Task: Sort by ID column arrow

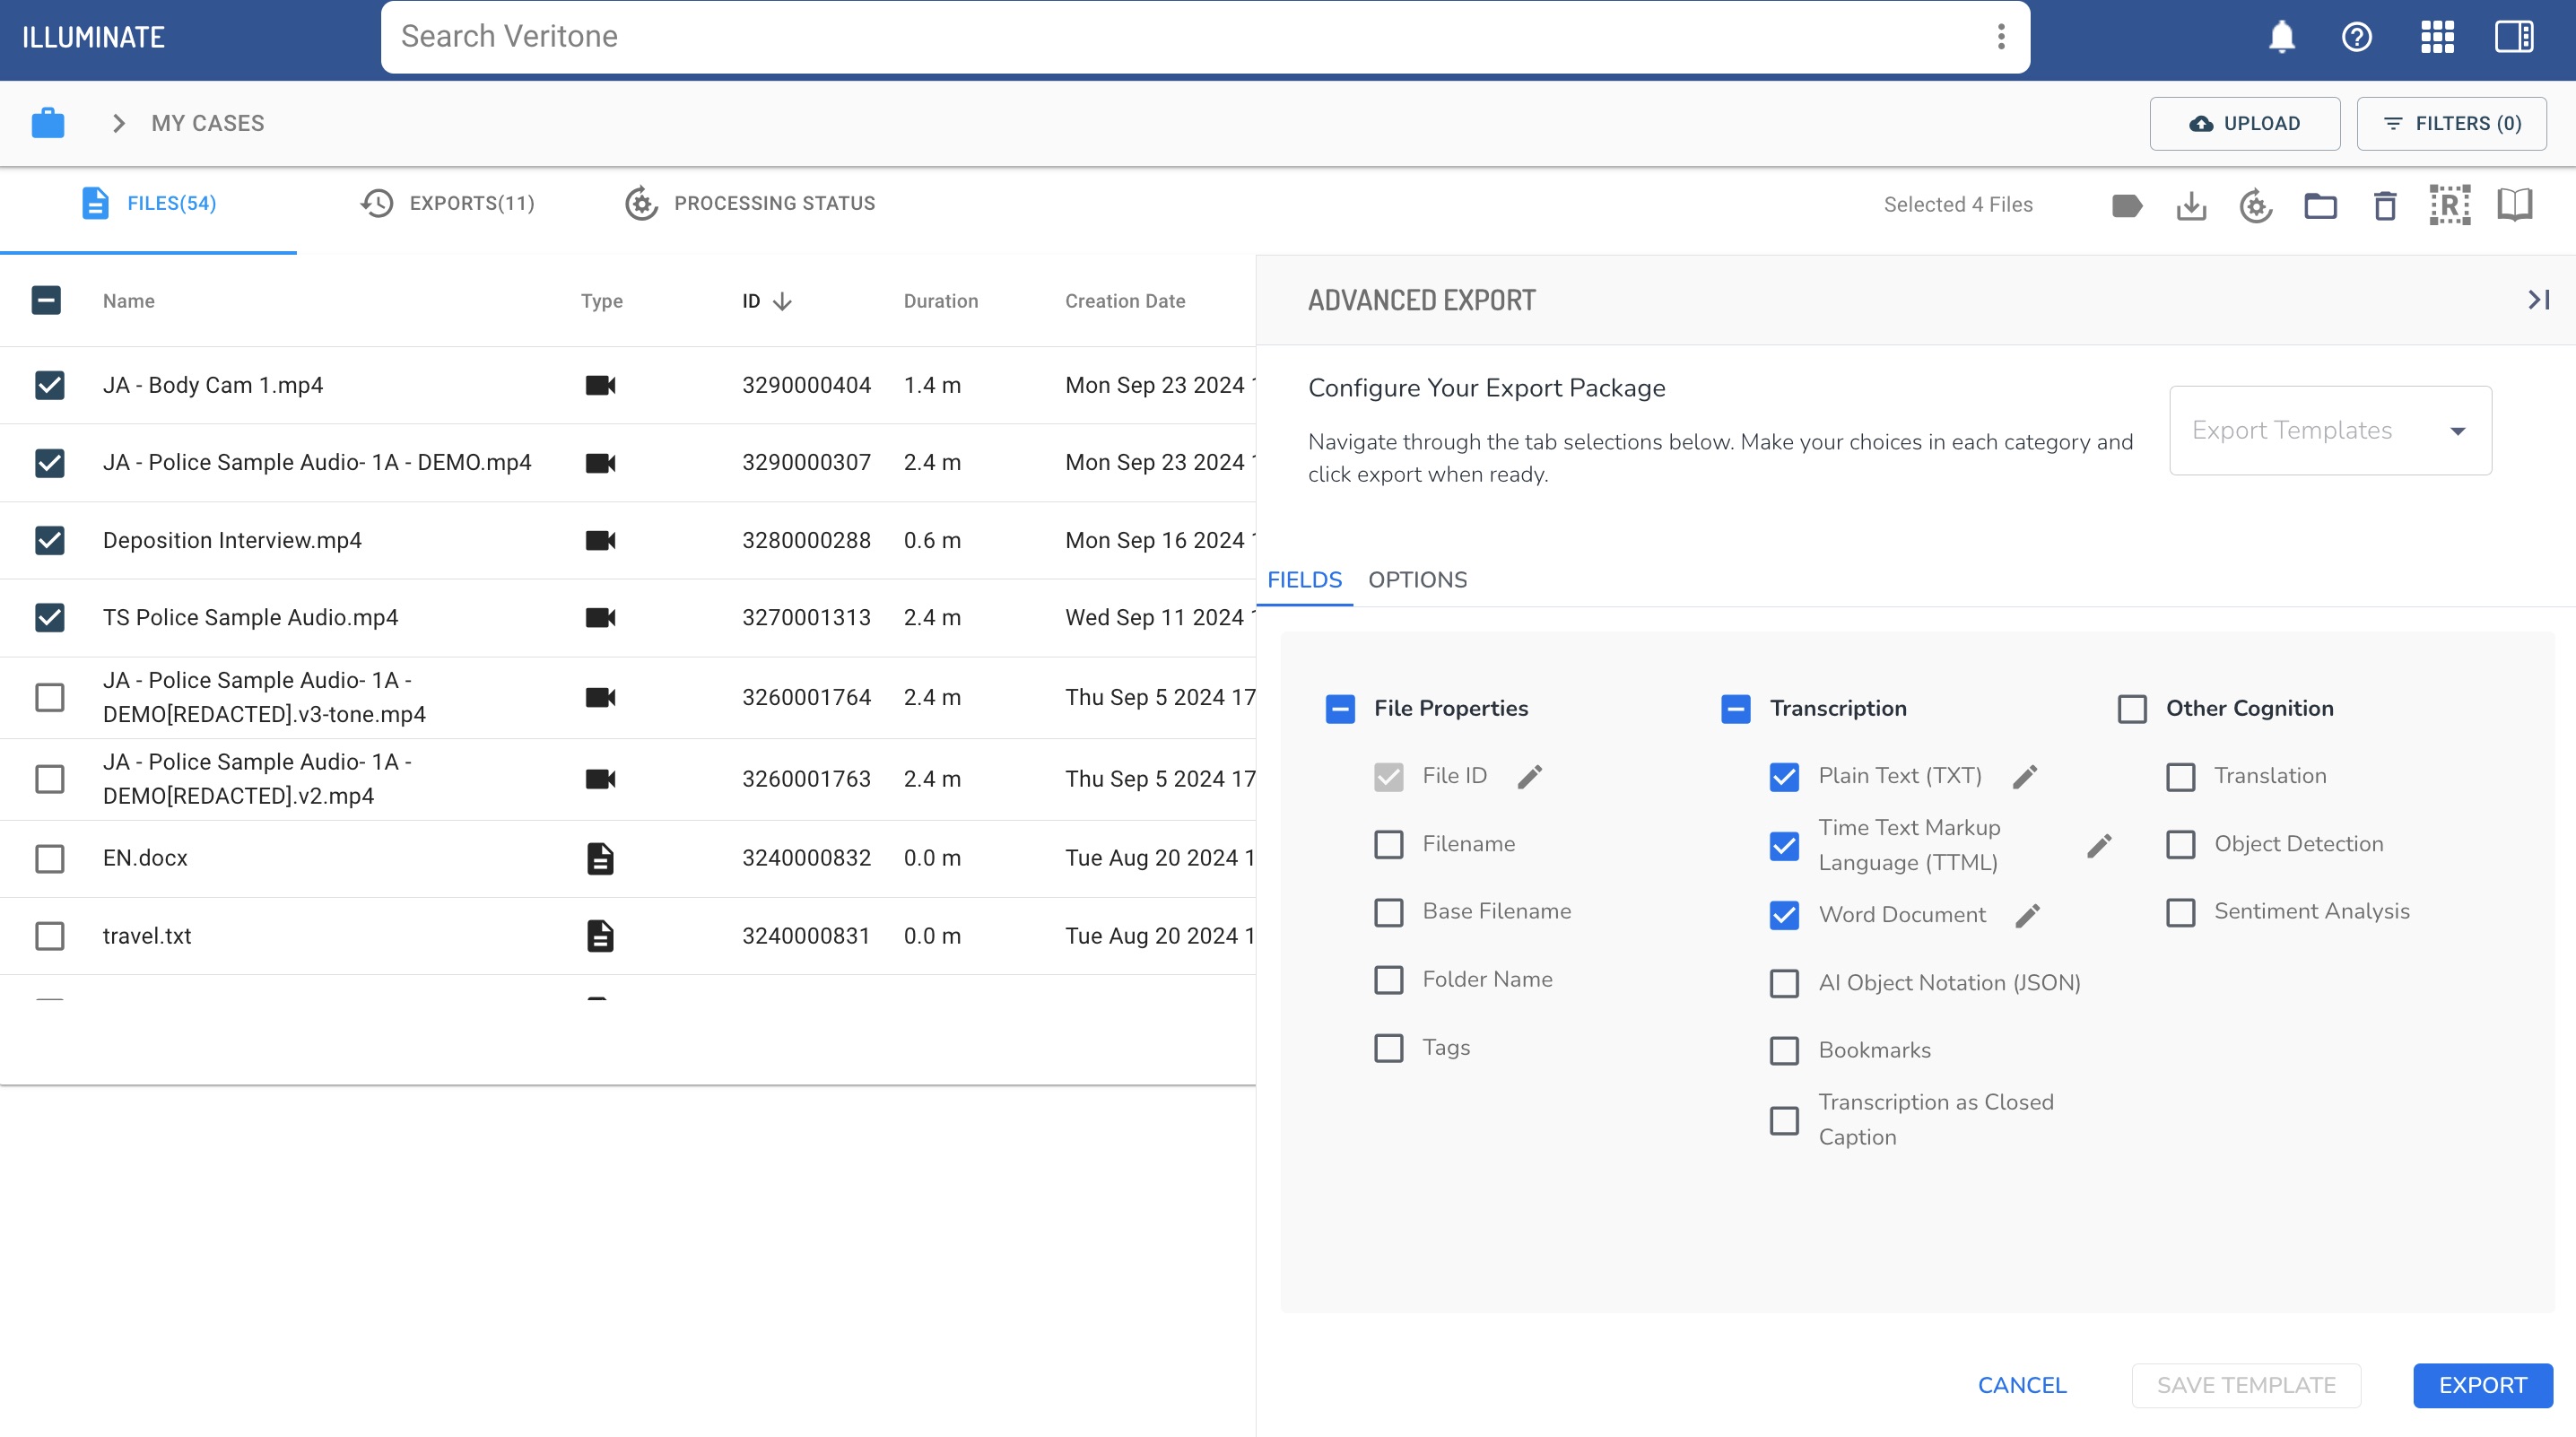Action: pos(781,301)
